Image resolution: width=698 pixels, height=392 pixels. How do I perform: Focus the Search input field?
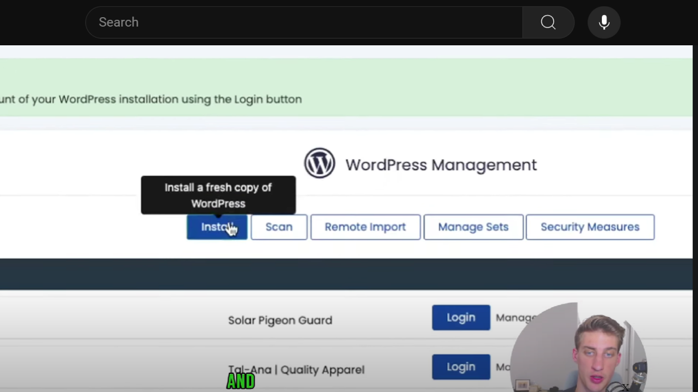pos(304,22)
